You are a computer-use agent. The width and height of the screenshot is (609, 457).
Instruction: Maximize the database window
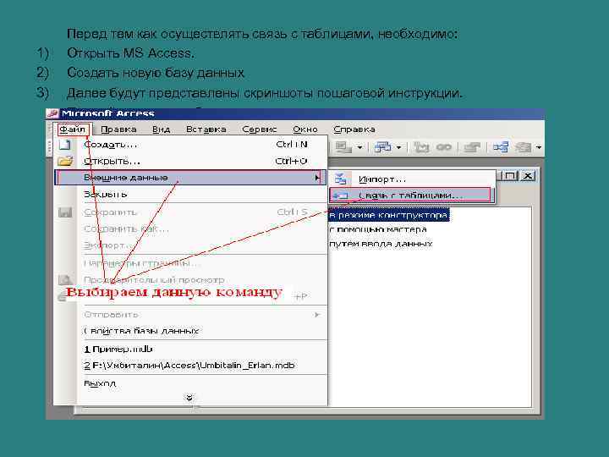point(510,176)
